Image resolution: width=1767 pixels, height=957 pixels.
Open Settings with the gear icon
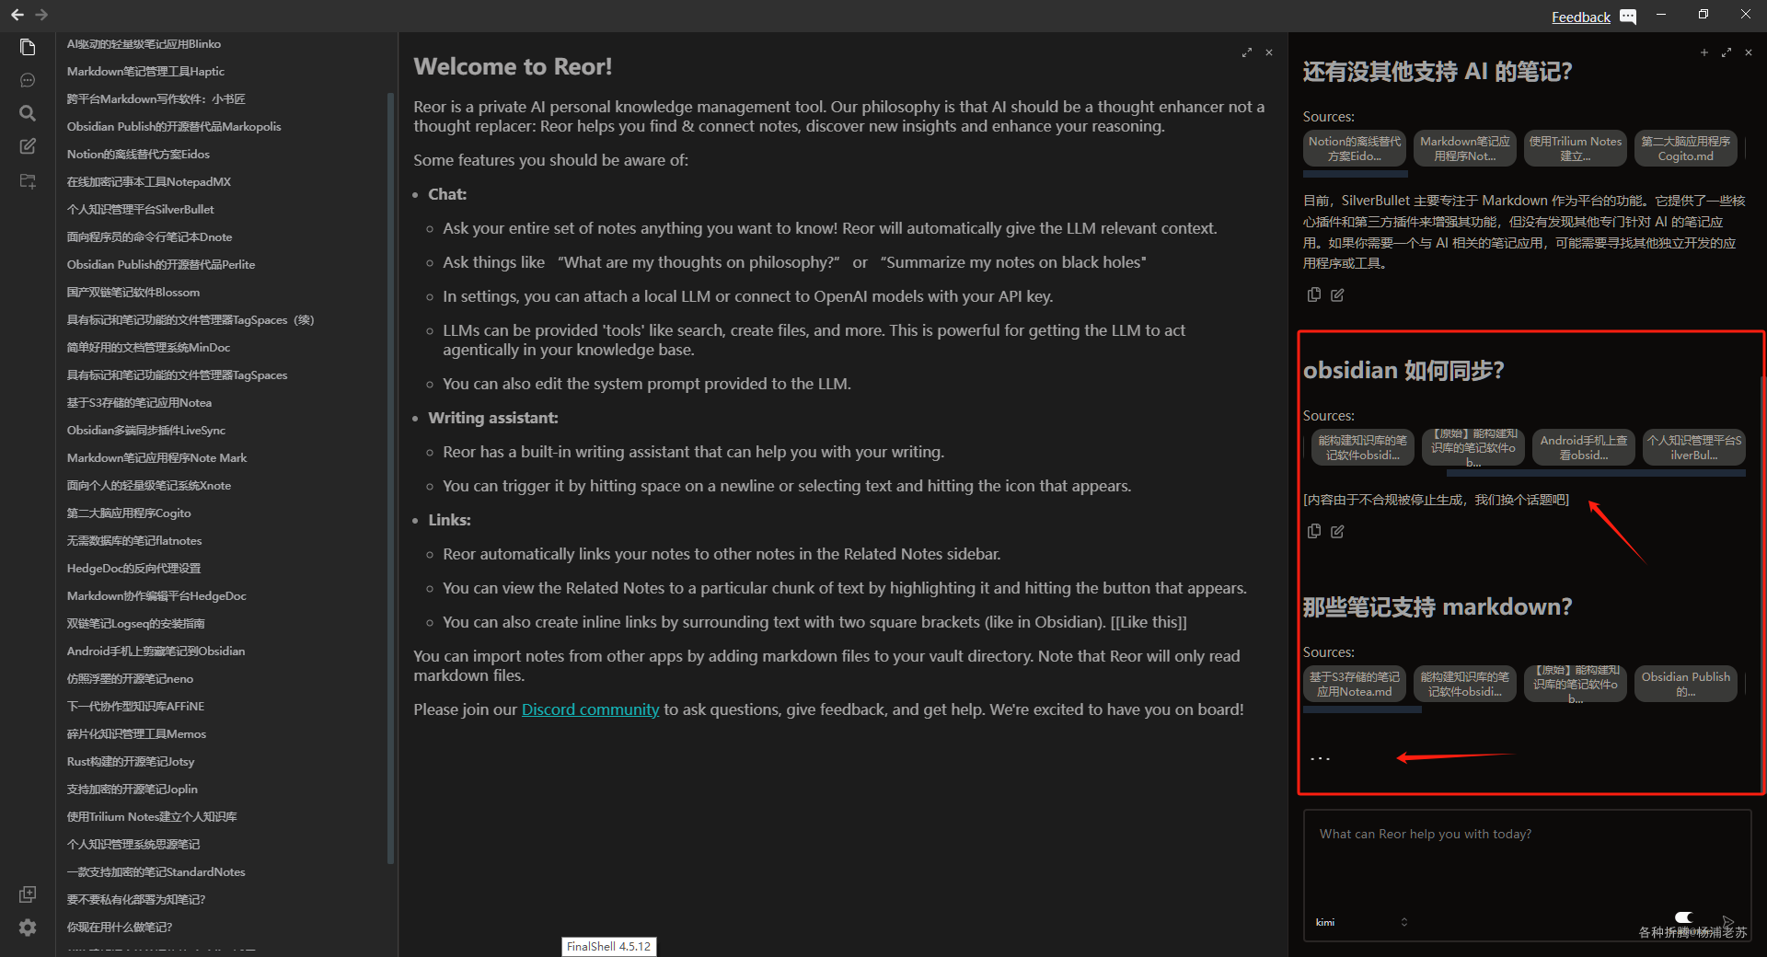(x=28, y=928)
